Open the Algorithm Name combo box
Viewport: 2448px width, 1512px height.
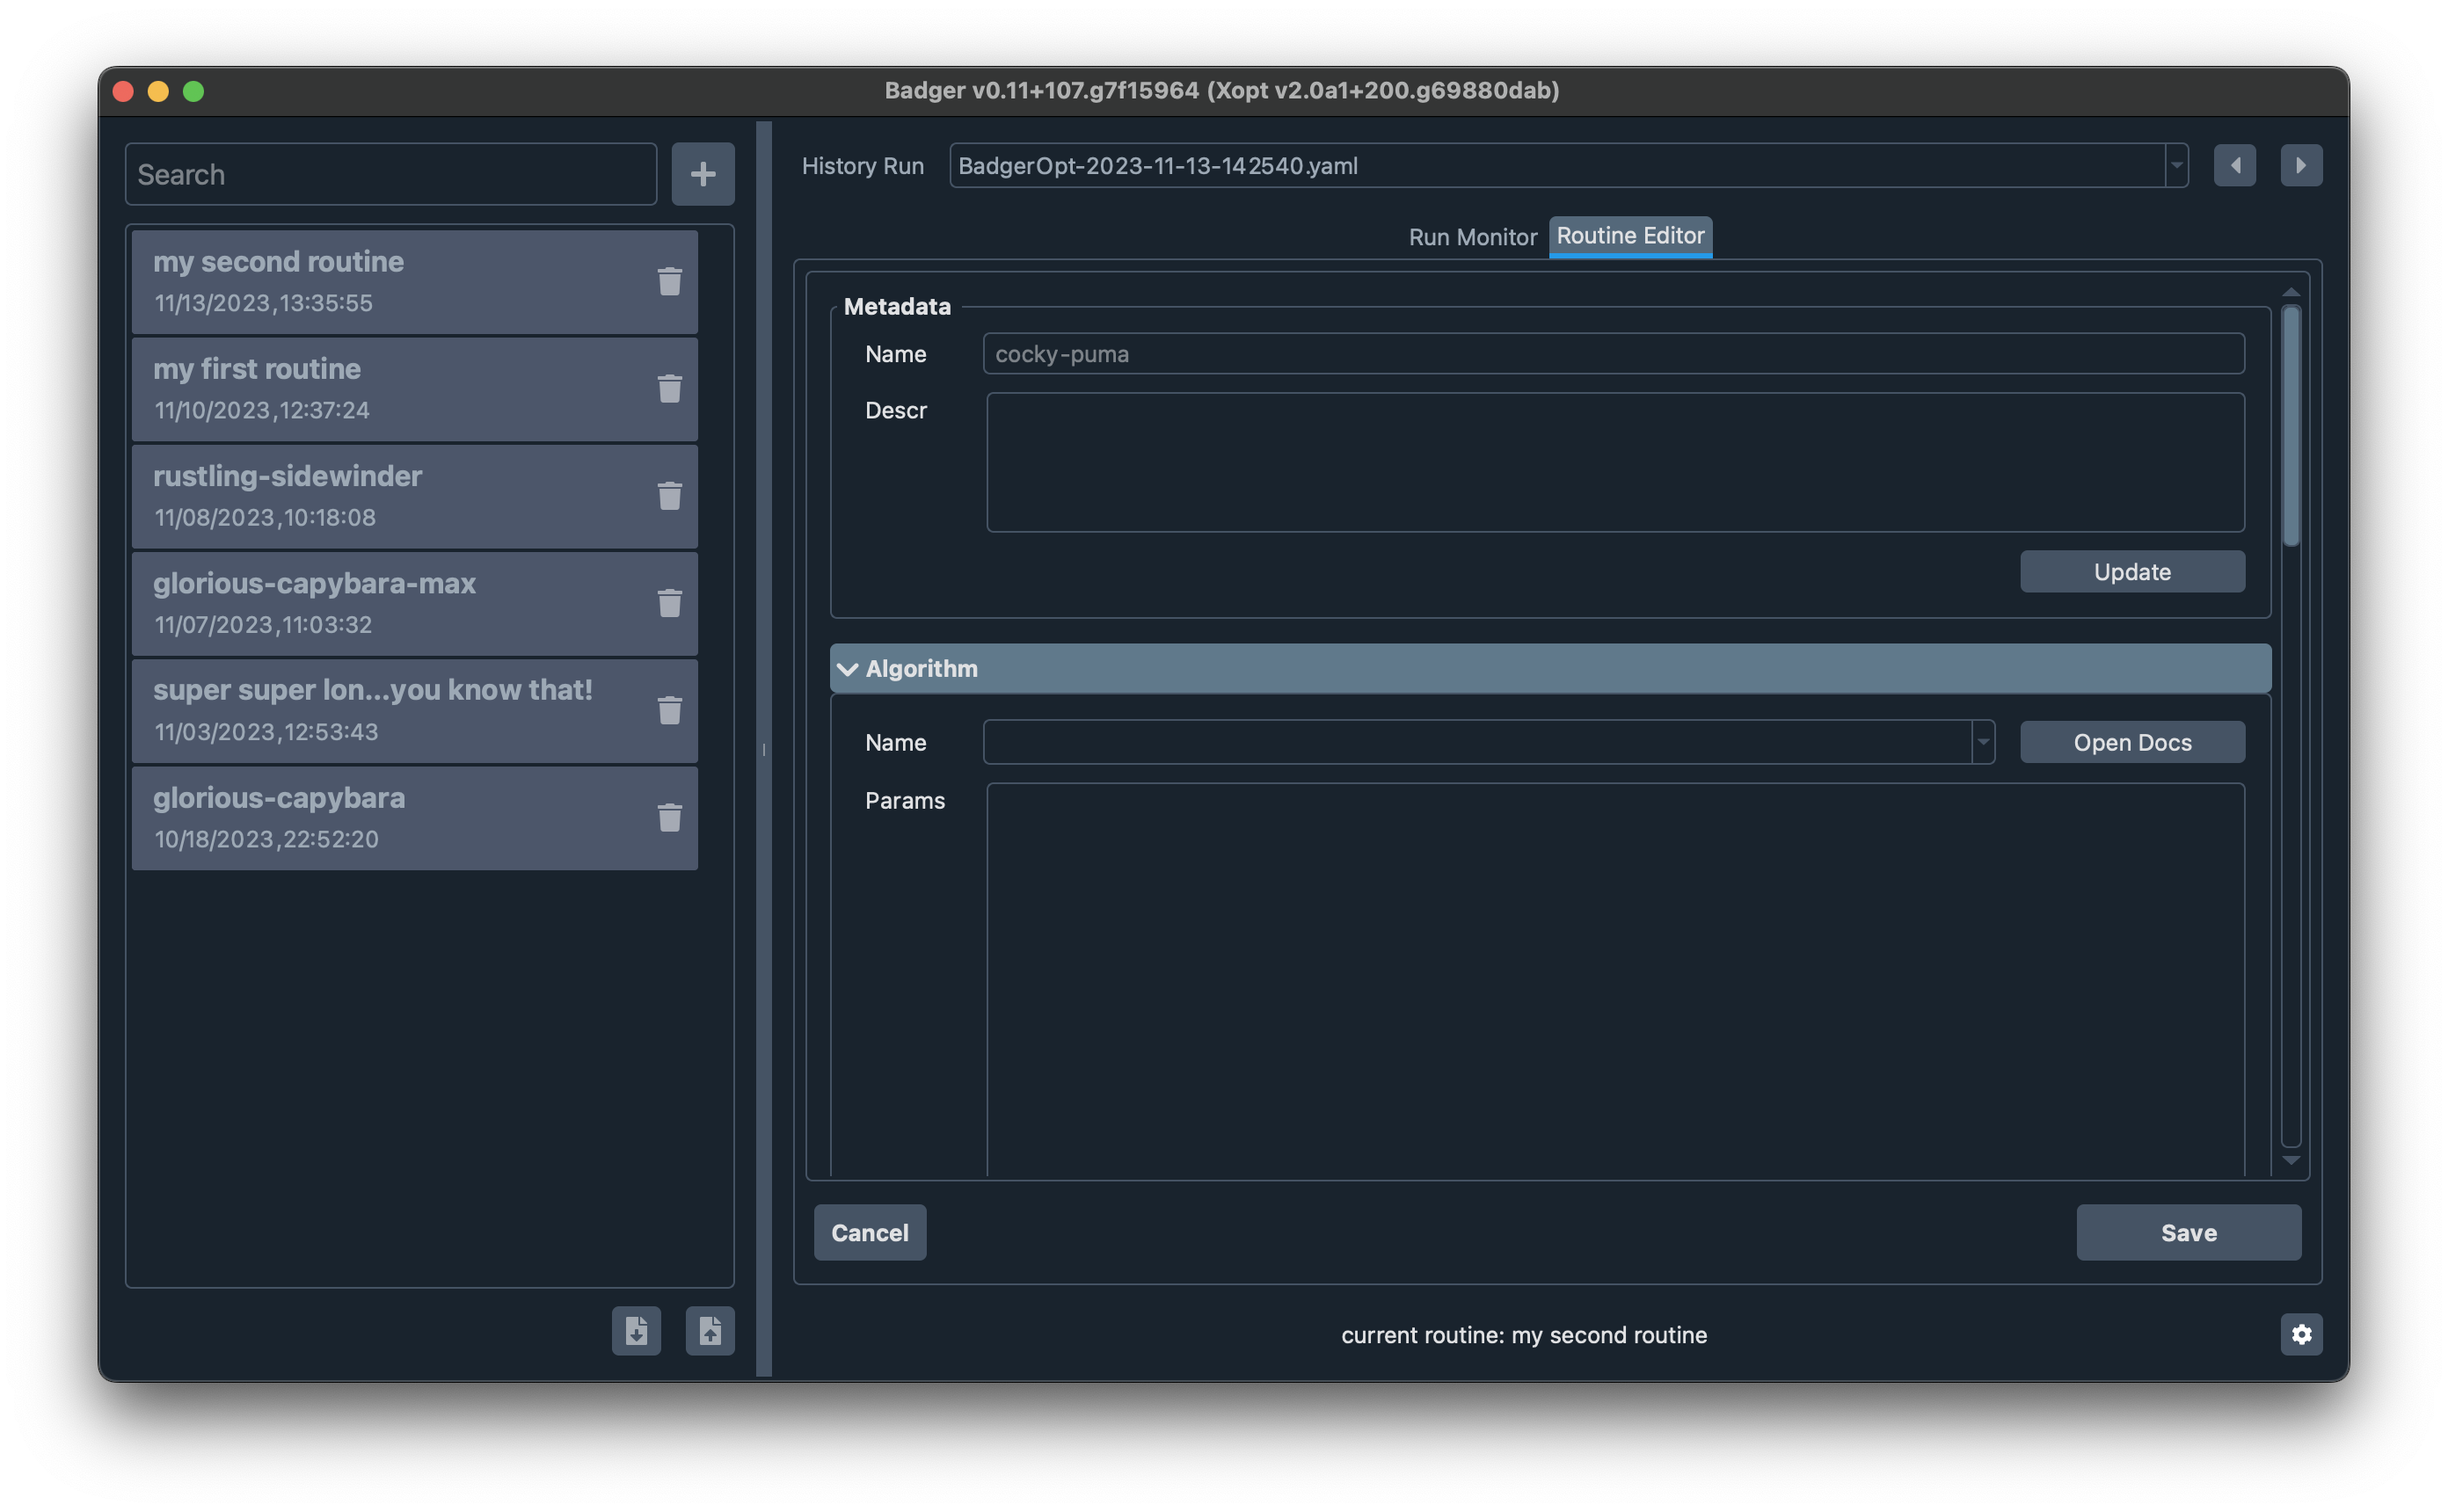(1489, 742)
